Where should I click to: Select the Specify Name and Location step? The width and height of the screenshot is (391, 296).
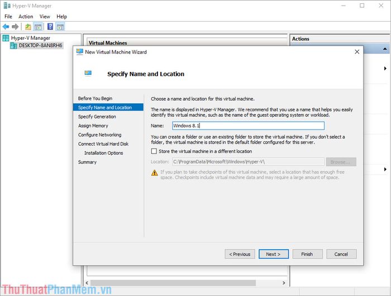pyautogui.click(x=108, y=107)
